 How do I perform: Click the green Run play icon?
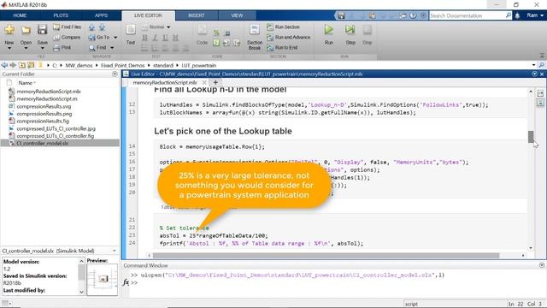click(328, 30)
